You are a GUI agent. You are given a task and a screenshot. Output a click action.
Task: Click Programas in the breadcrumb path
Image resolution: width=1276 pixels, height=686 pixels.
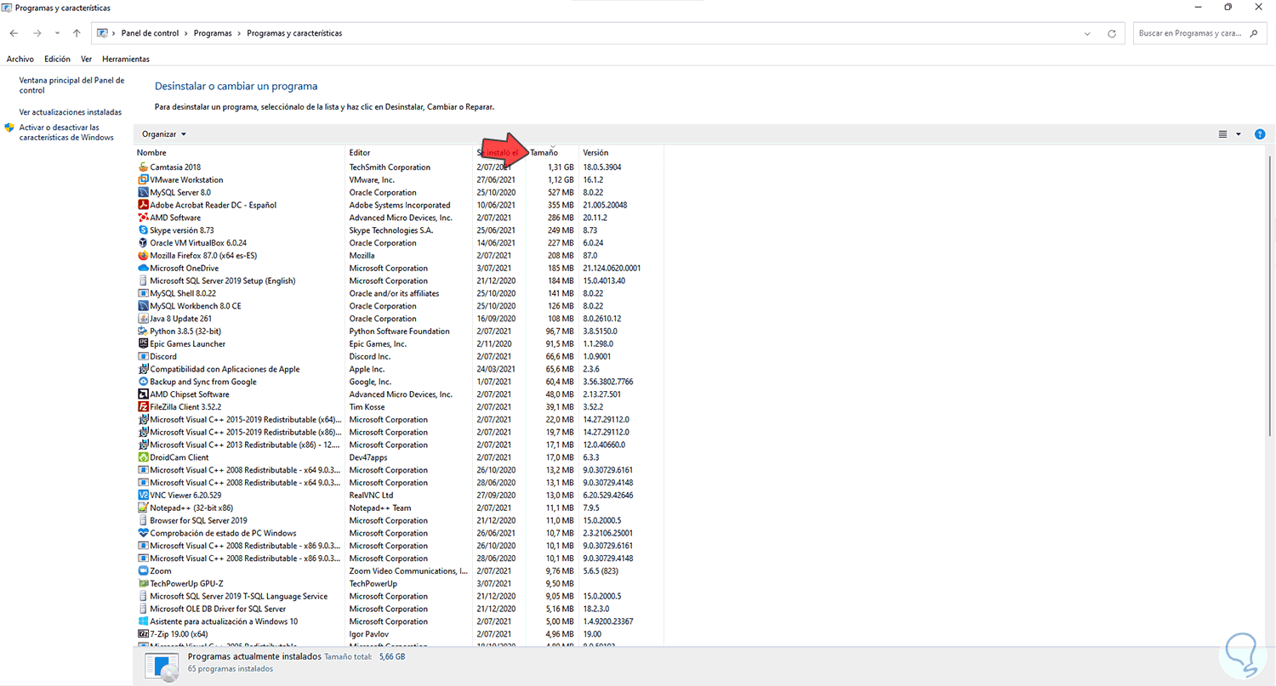click(x=213, y=34)
